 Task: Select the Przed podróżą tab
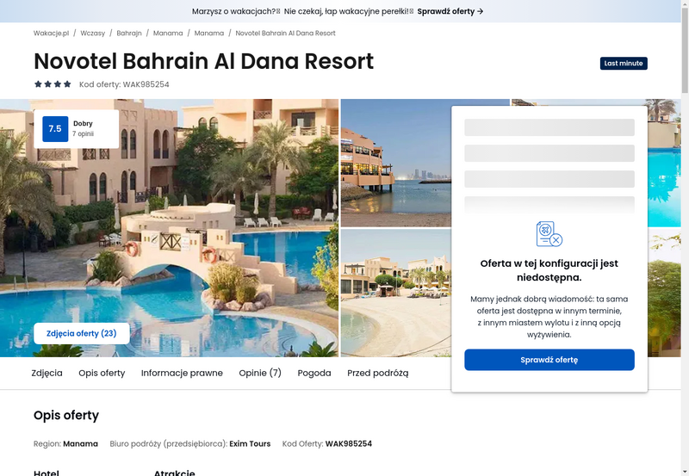tap(378, 373)
